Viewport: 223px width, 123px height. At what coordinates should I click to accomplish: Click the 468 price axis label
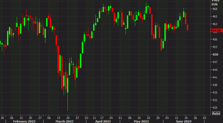[x=215, y=9]
